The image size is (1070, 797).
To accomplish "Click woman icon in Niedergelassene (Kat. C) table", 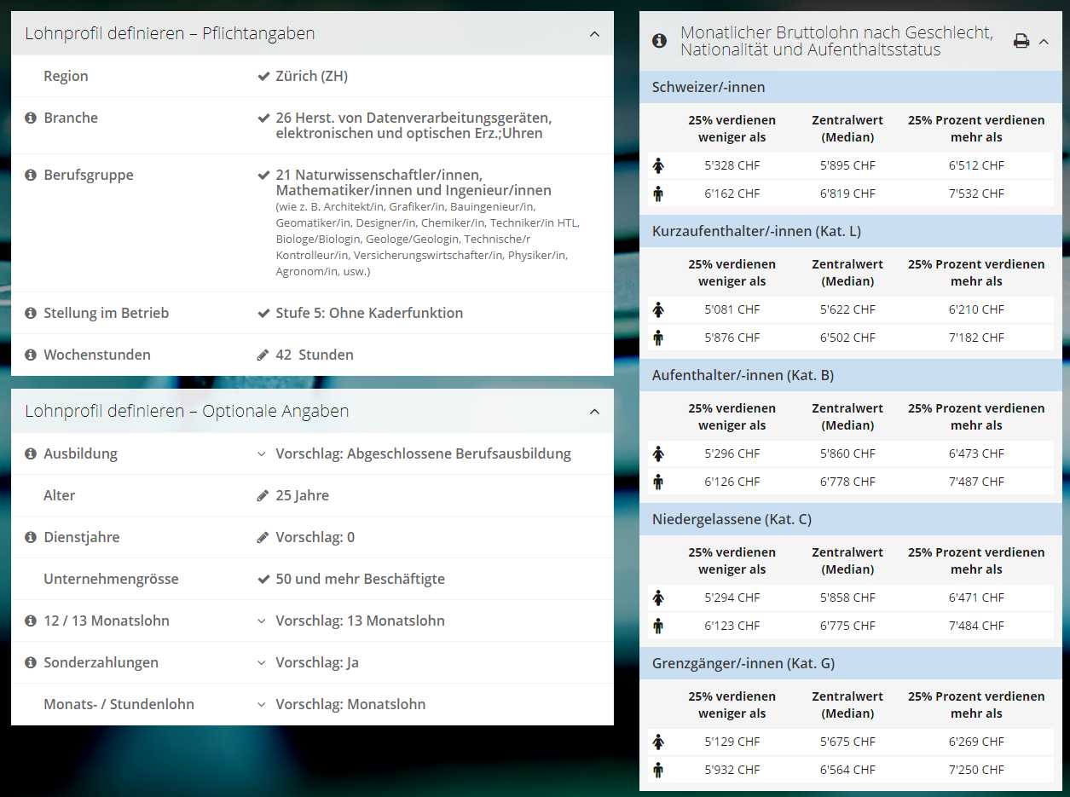I will pyautogui.click(x=657, y=598).
